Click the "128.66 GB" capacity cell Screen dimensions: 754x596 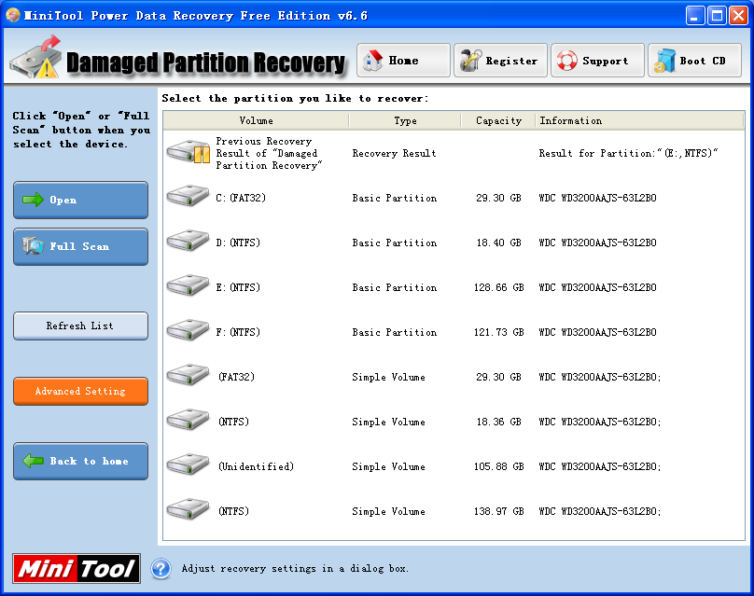pos(498,287)
